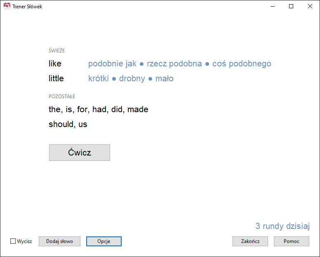This screenshot has height=257, width=320.
Task: Select the fresh word "like"
Action: pos(55,64)
